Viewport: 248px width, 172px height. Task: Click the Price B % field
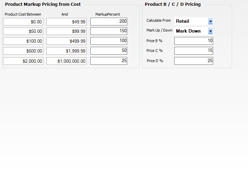click(x=194, y=41)
